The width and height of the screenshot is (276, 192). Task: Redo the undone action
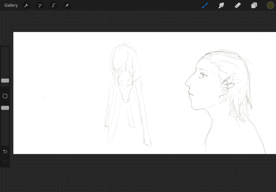(x=5, y=161)
